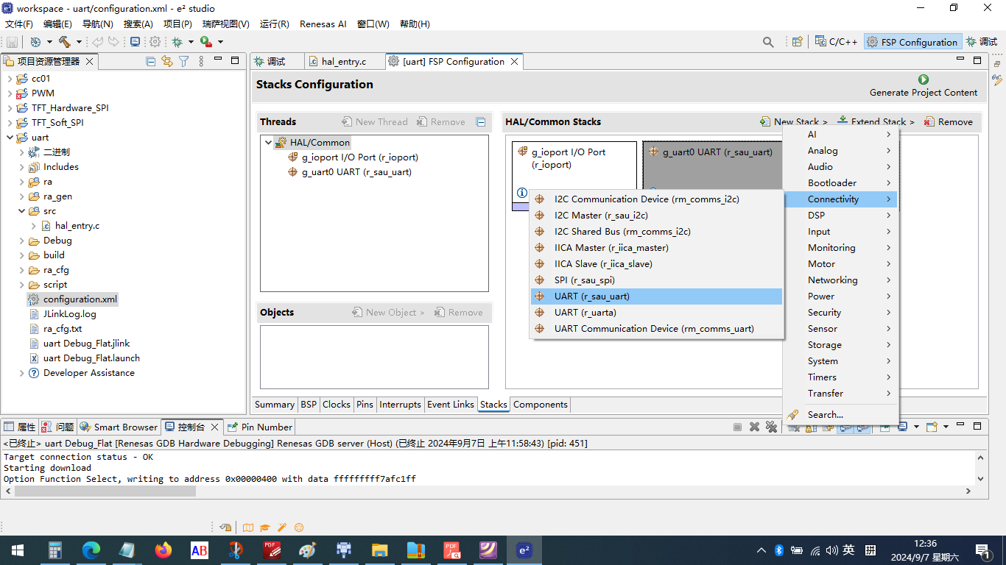Click the Run launch icon in toolbar
1006x565 pixels.
(x=206, y=42)
